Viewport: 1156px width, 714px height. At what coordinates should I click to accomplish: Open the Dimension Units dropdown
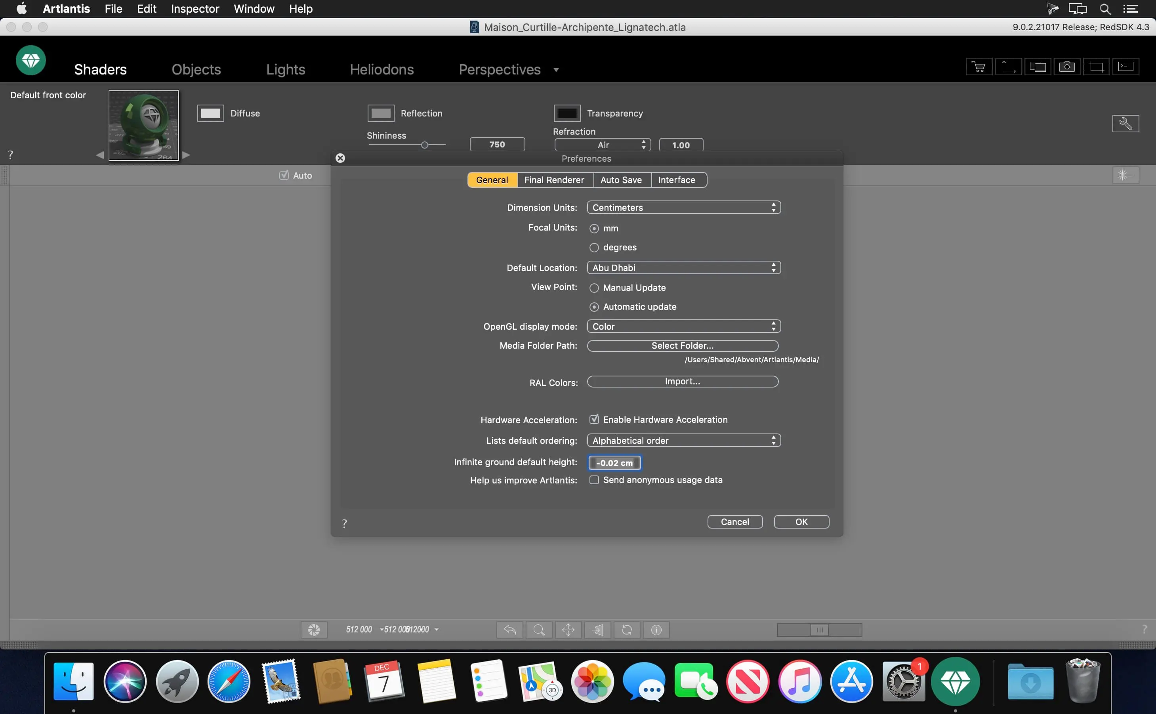click(683, 207)
